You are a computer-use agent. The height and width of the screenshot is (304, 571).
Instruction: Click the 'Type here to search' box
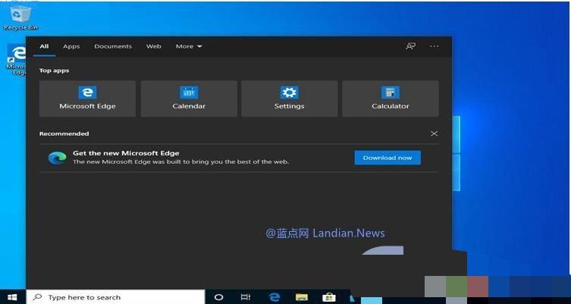pos(115,297)
